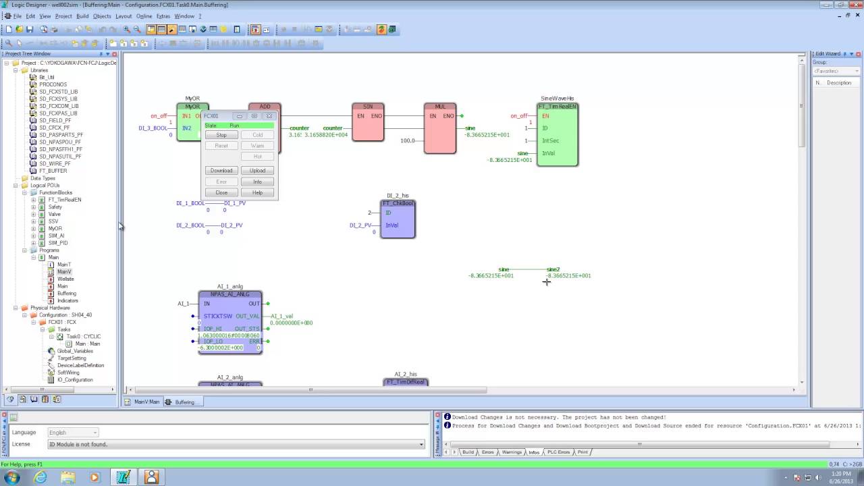Click the IO_Configuration icon in project tree
Viewport: 864px width, 486px height.
pos(51,379)
